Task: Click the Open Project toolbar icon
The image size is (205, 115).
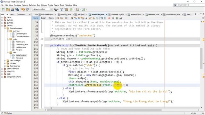Action: coord(12,9)
